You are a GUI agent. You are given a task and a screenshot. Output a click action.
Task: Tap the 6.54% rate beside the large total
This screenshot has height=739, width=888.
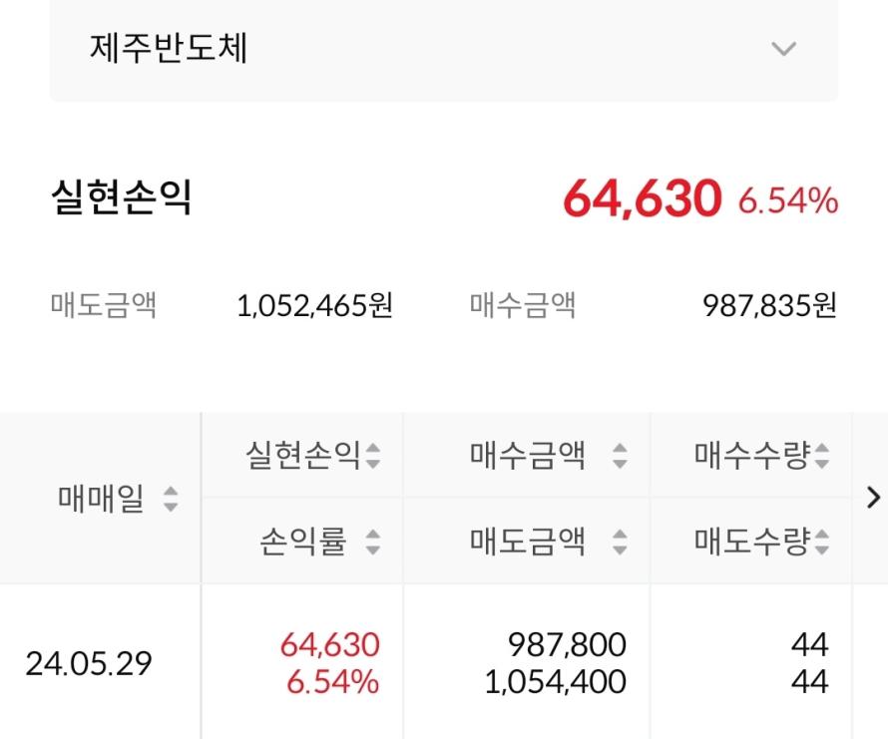coord(787,200)
